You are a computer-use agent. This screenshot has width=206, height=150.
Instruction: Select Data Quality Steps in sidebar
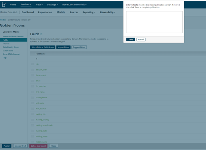click(x=11, y=47)
